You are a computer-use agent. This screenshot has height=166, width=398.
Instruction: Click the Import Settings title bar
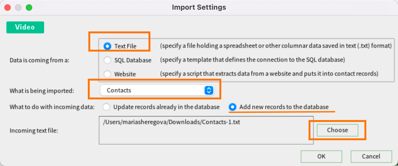(x=199, y=7)
